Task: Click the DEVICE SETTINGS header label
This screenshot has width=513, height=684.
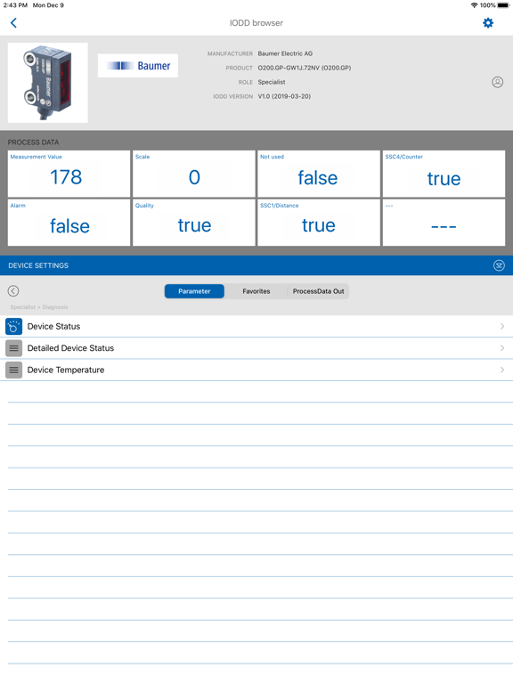Action: pos(38,265)
